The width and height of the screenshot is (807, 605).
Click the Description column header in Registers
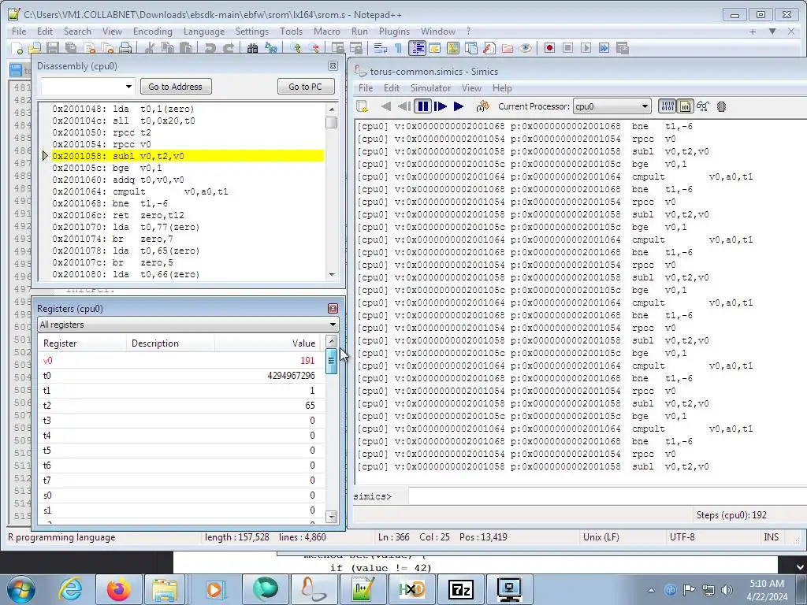[170, 343]
